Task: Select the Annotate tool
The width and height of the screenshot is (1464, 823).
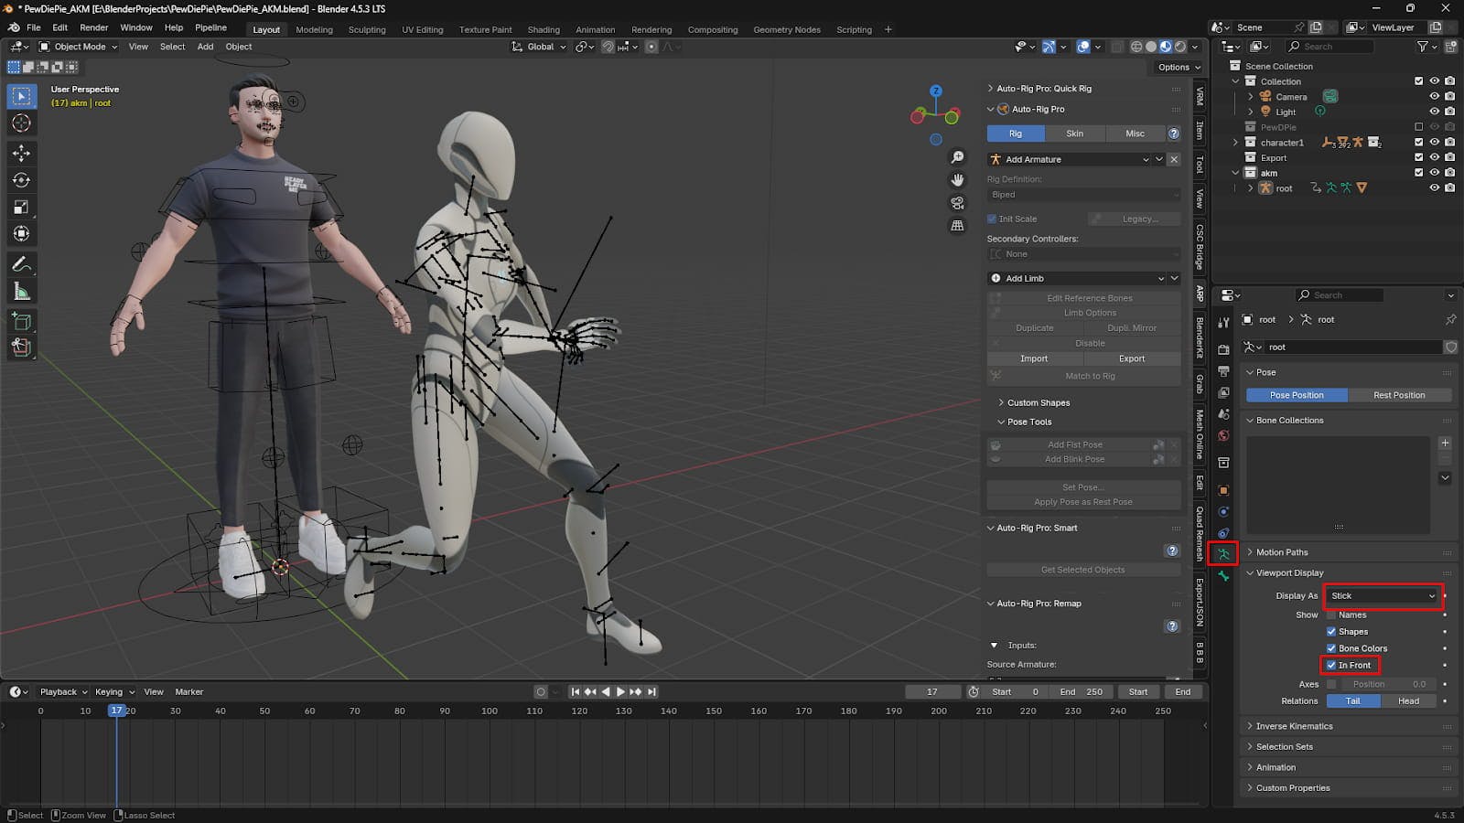Action: tap(21, 264)
